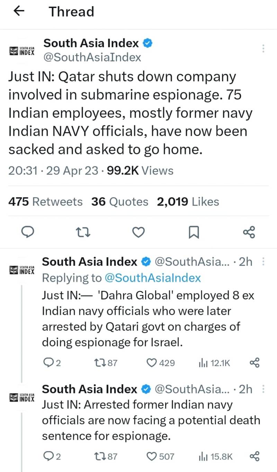Open South Asia Index profile avatar at top

click(x=21, y=51)
